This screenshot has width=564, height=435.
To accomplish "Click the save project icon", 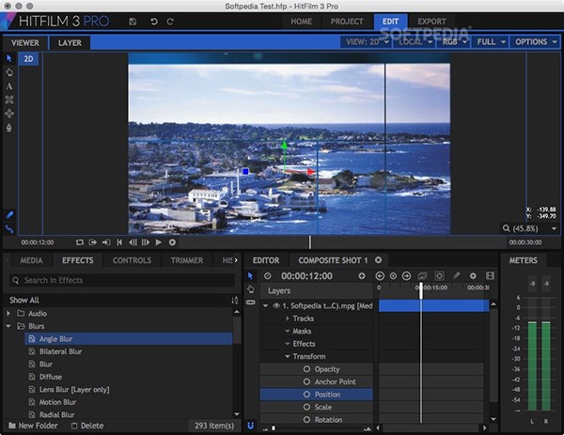I will click(x=133, y=22).
